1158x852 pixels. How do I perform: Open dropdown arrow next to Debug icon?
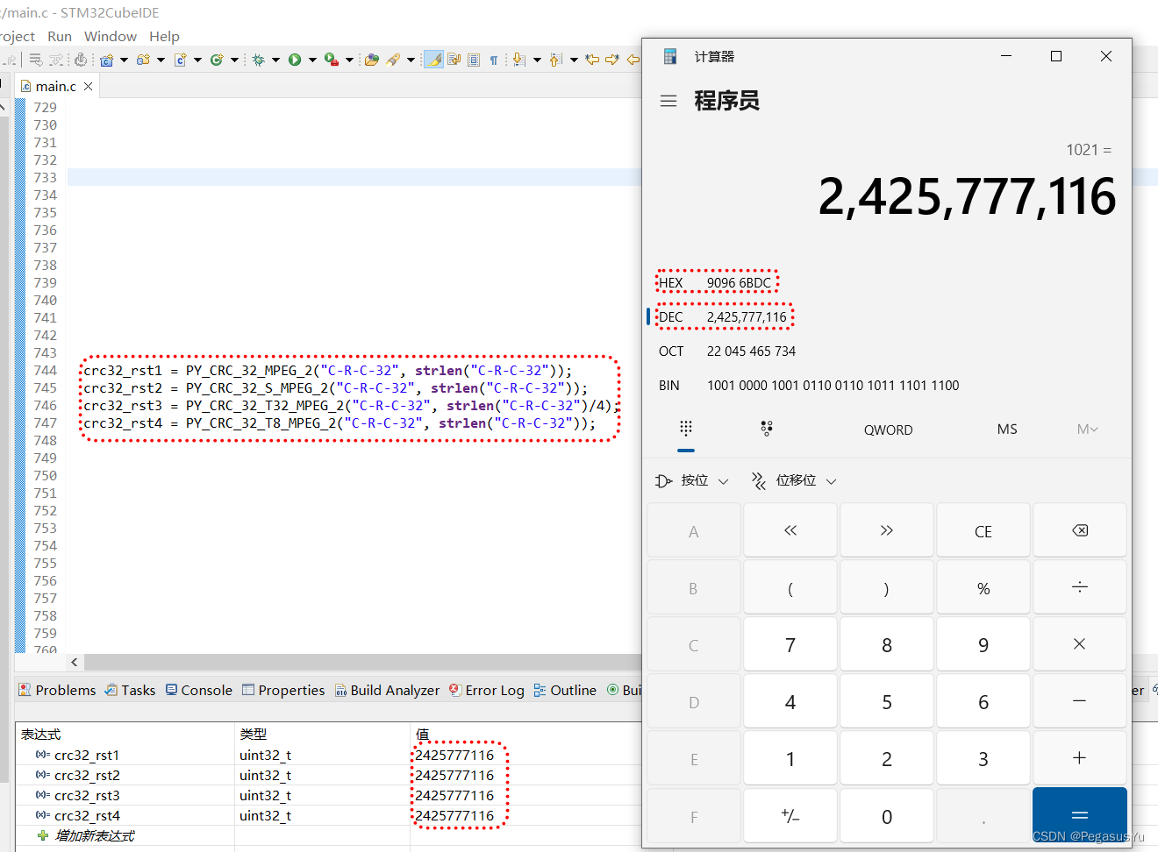pyautogui.click(x=275, y=60)
